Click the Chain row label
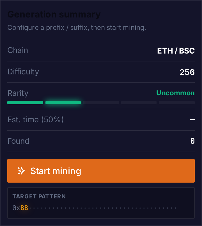 tap(18, 50)
